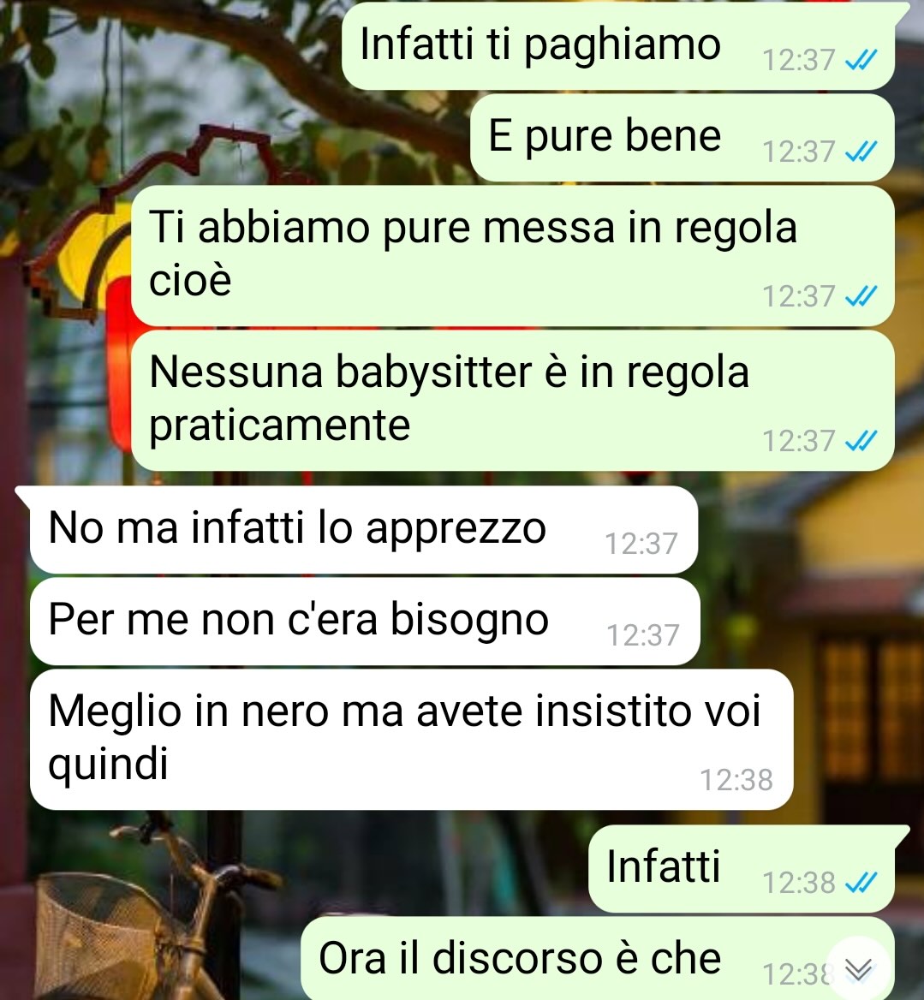This screenshot has width=924, height=1000.
Task: Select the 'Nessuna babysitter è in regola praticamente' bubble
Action: click(513, 401)
